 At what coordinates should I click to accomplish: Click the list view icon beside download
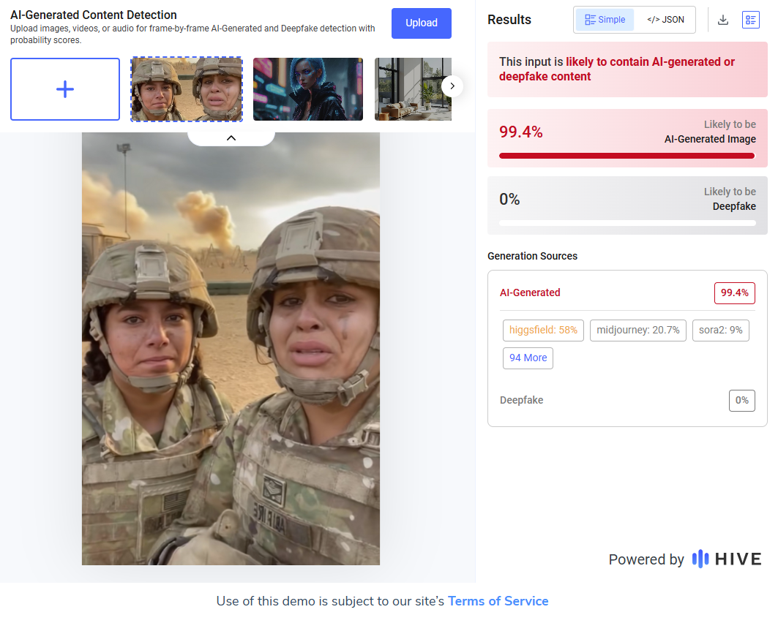coord(750,20)
